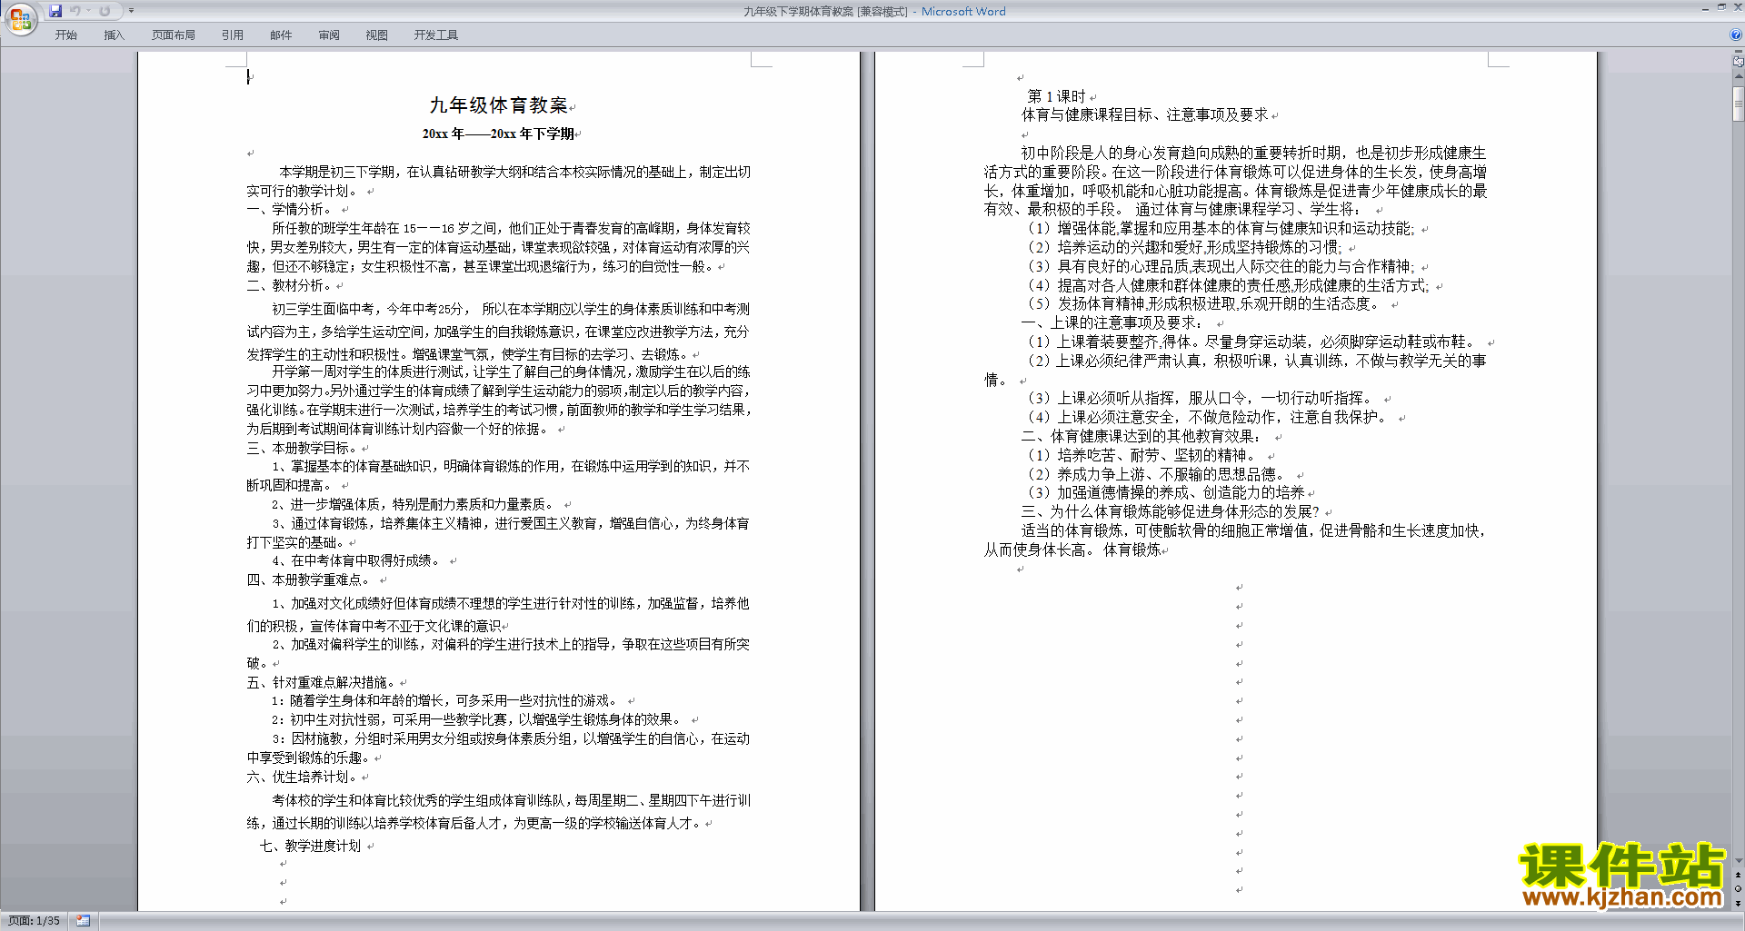Click the macro recording icon in status bar

[84, 921]
